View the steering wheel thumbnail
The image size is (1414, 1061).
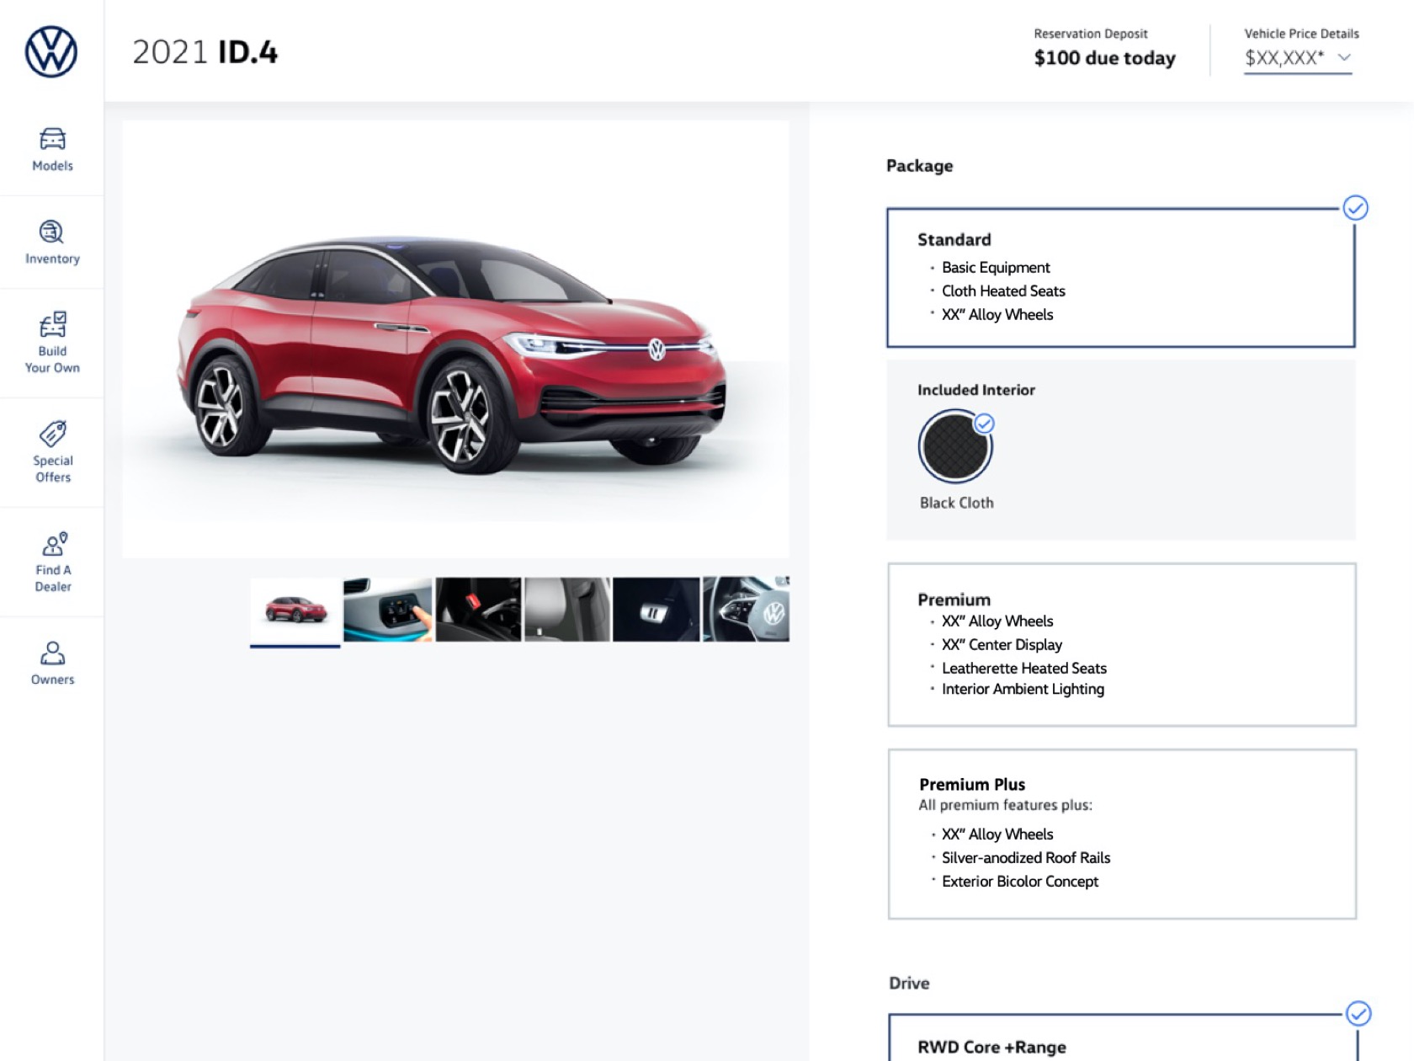point(746,610)
